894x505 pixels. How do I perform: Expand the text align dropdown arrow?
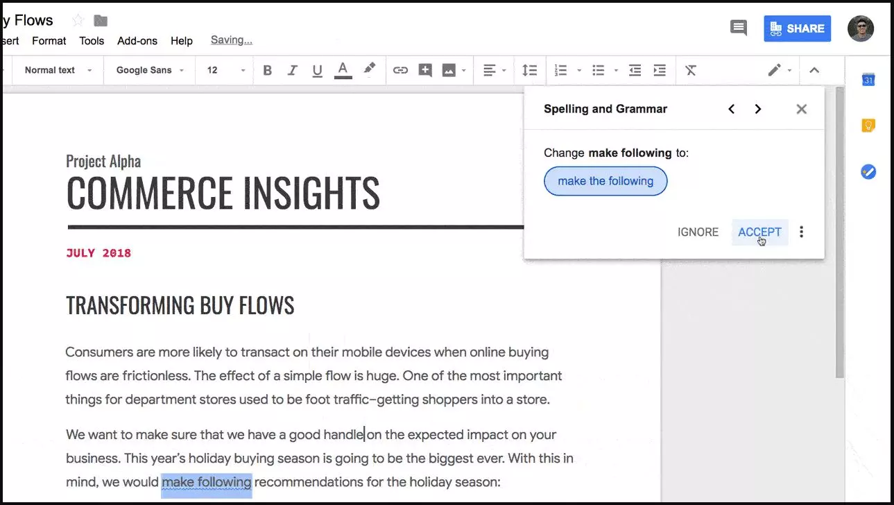(504, 70)
